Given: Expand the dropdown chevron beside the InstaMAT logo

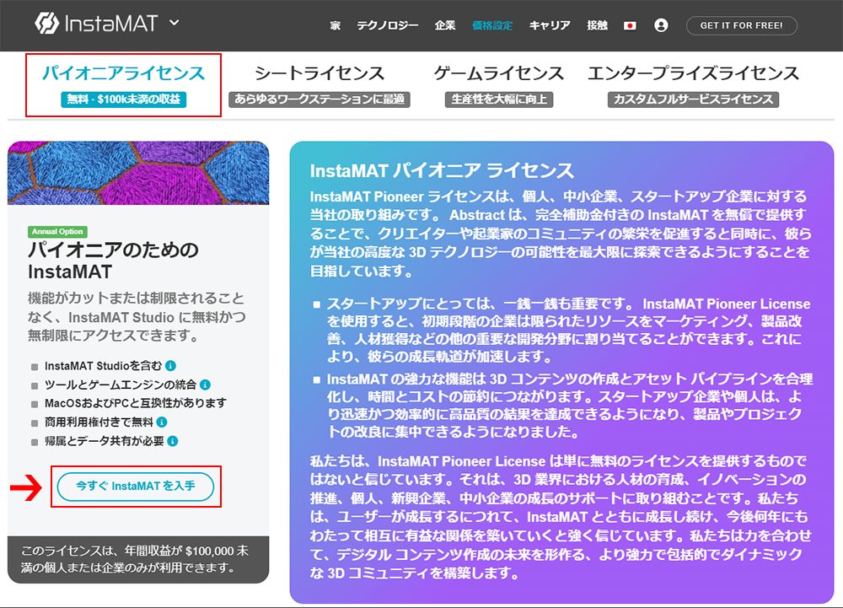Looking at the screenshot, I should (x=175, y=23).
